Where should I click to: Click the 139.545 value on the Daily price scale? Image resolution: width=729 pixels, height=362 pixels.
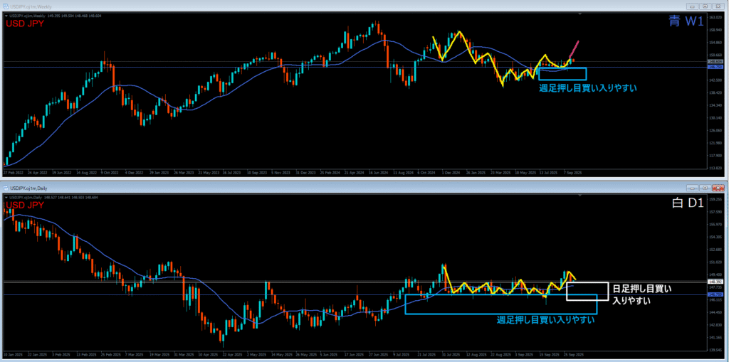coord(715,350)
